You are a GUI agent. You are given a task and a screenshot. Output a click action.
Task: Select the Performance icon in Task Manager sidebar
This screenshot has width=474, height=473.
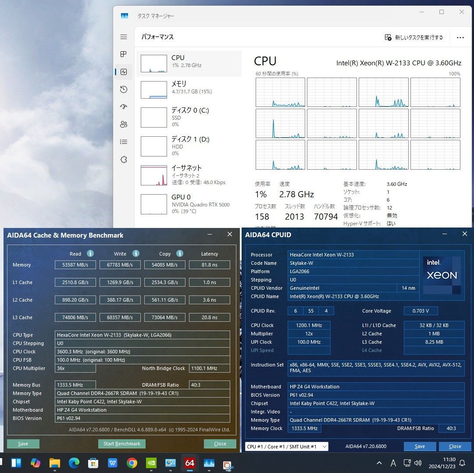[124, 72]
